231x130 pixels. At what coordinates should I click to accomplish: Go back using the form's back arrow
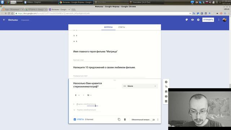(4, 20)
